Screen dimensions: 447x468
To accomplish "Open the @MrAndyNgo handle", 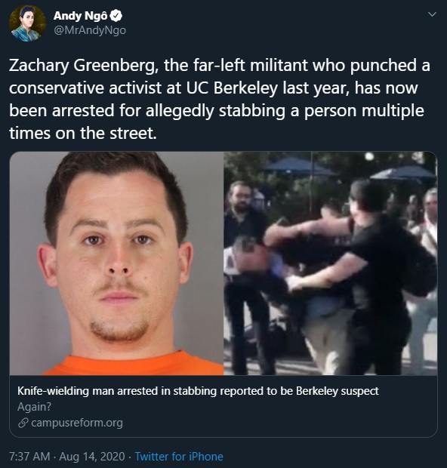I will point(90,30).
